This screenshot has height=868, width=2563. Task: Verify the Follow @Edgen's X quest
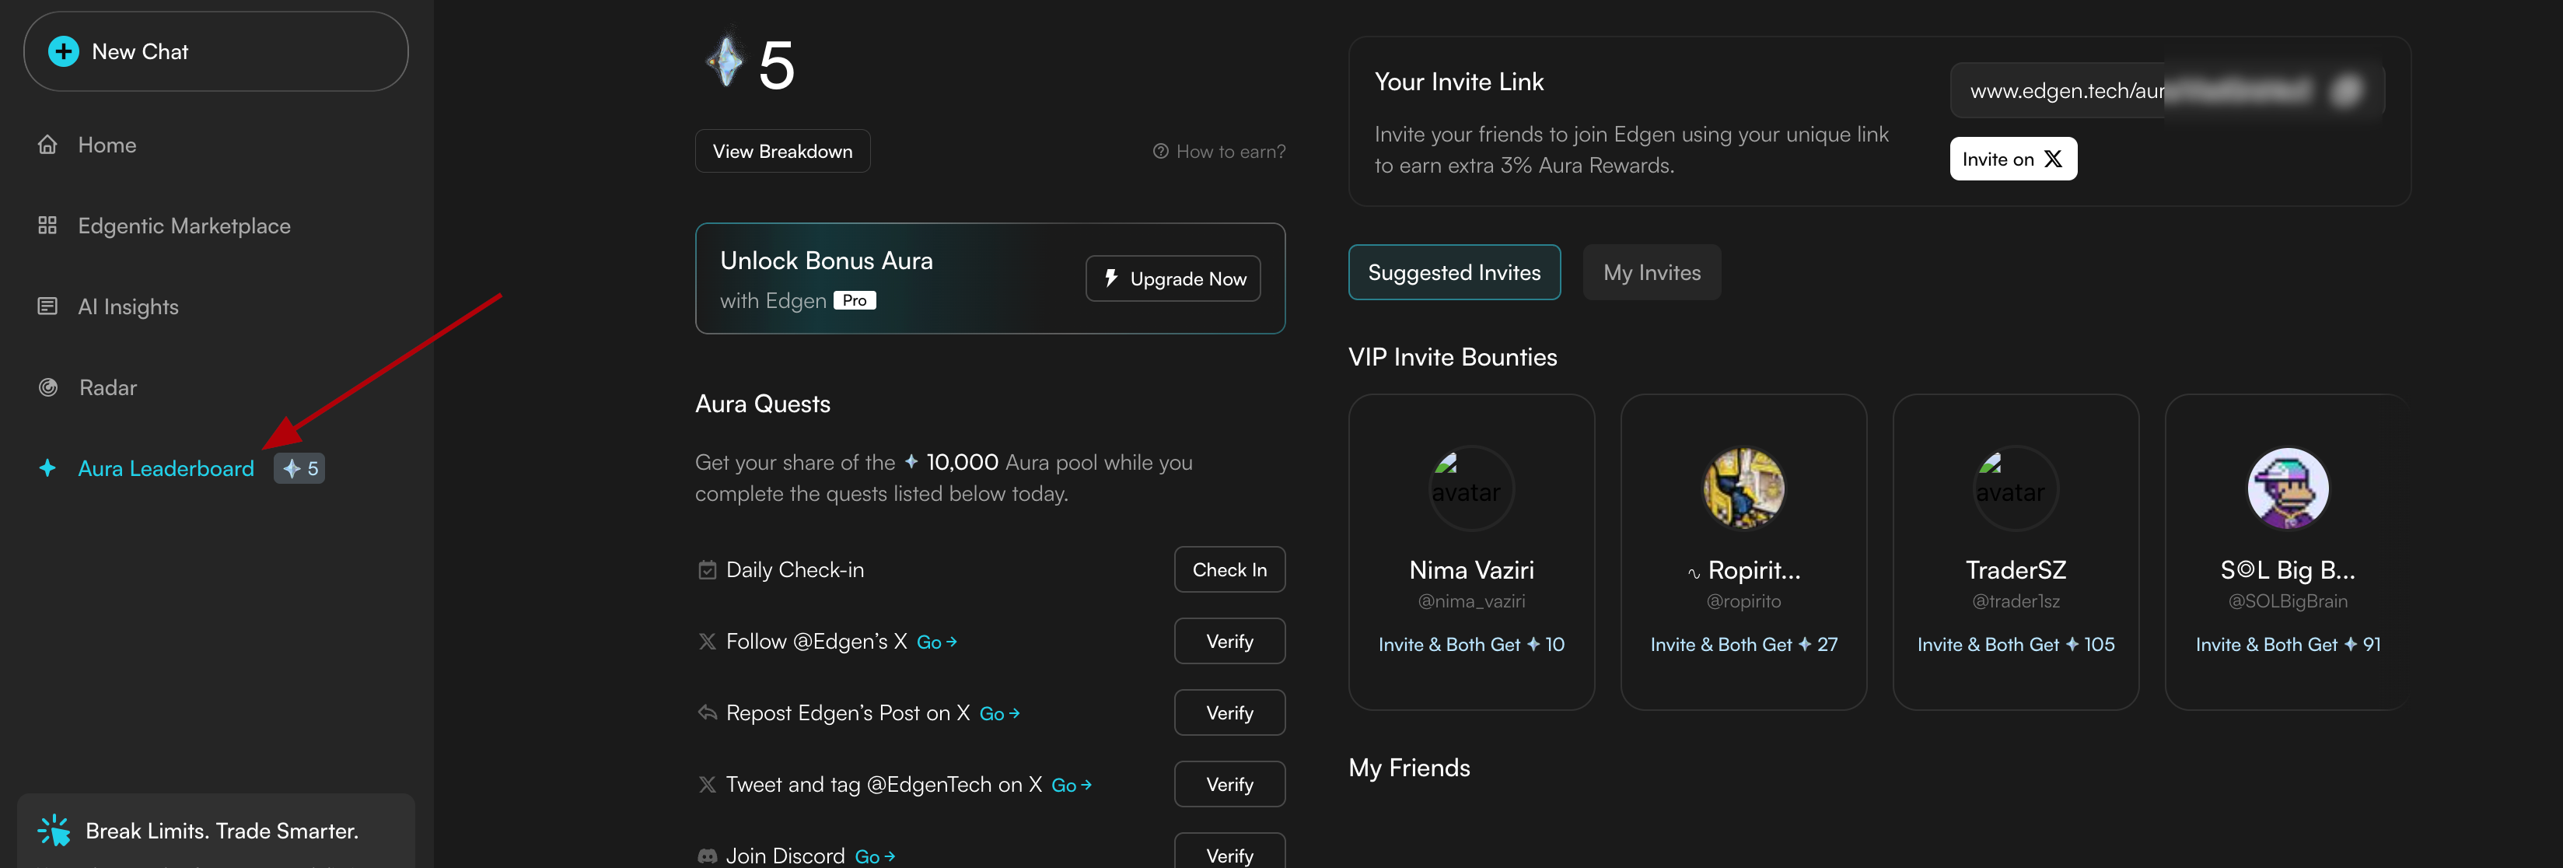[1229, 641]
